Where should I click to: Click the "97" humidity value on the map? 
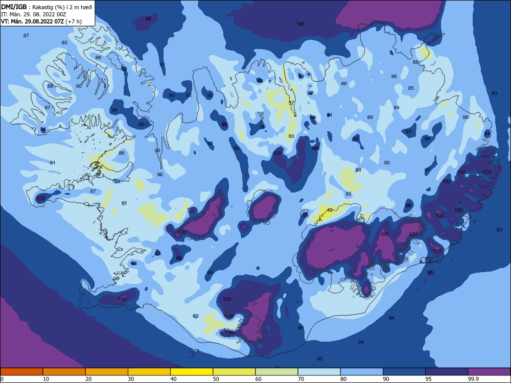[x=310, y=93]
